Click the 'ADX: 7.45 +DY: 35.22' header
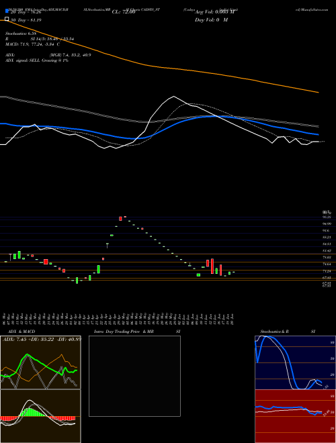The height and width of the screenshot is (443, 336). [x=30, y=339]
